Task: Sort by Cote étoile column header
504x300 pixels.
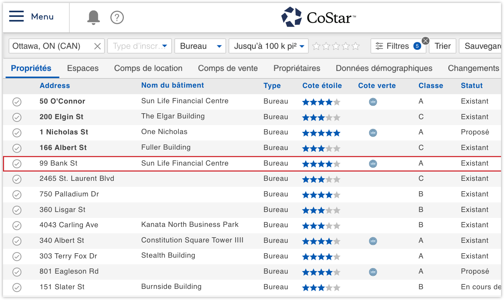Action: pos(322,85)
